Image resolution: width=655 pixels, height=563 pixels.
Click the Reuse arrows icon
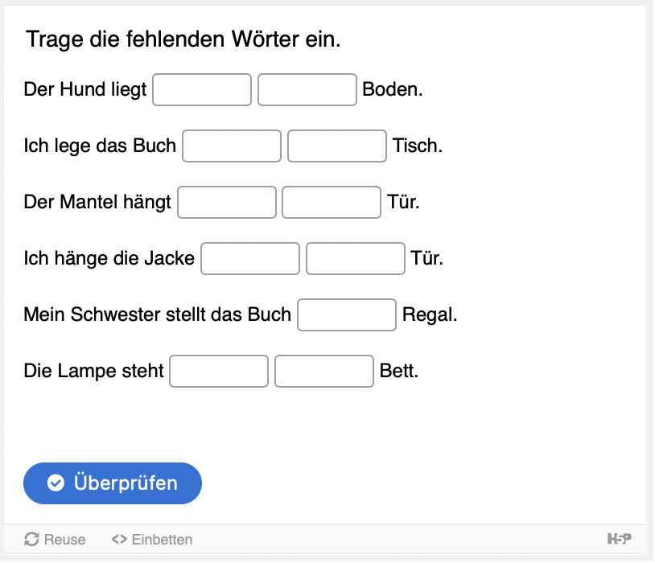coord(32,540)
